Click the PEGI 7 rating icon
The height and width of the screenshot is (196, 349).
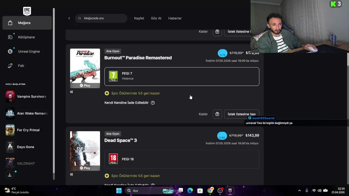(113, 76)
